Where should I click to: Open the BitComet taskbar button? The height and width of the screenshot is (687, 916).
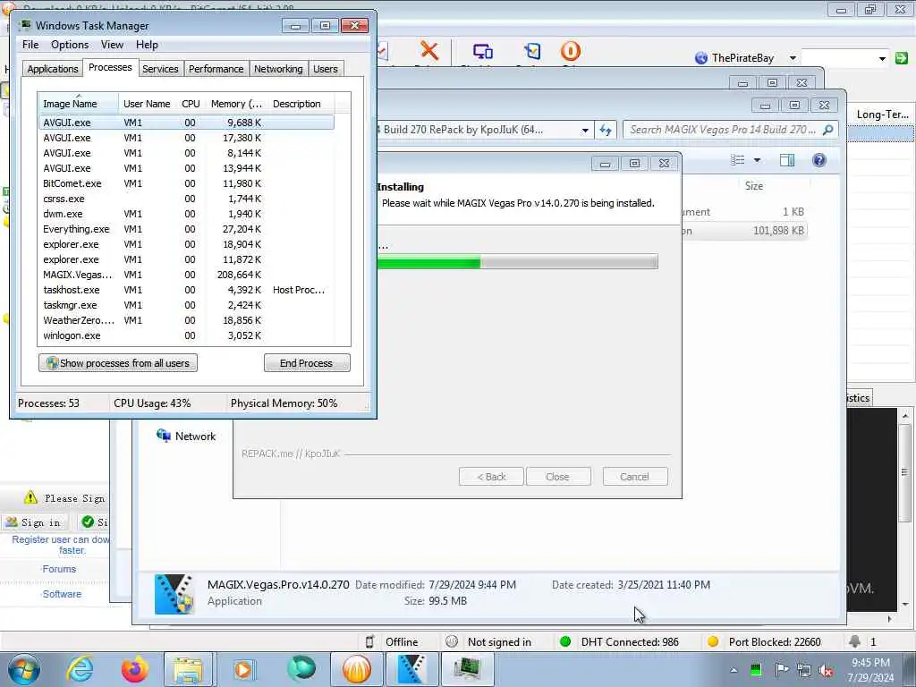[356, 669]
